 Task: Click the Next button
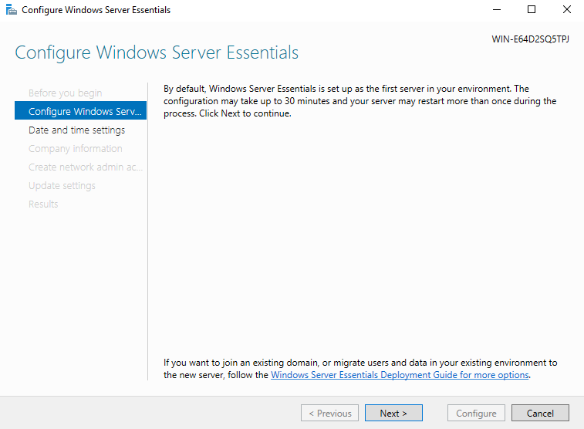click(x=393, y=413)
